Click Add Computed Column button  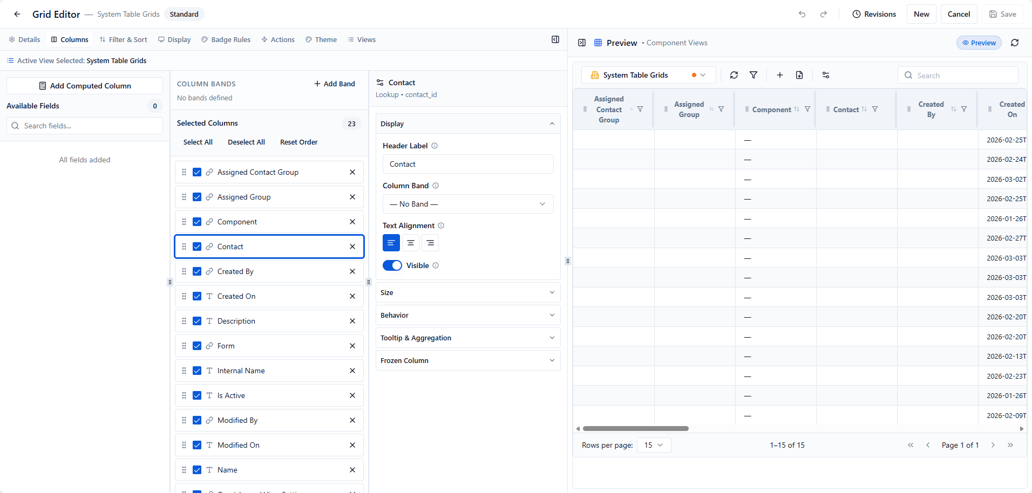(85, 86)
